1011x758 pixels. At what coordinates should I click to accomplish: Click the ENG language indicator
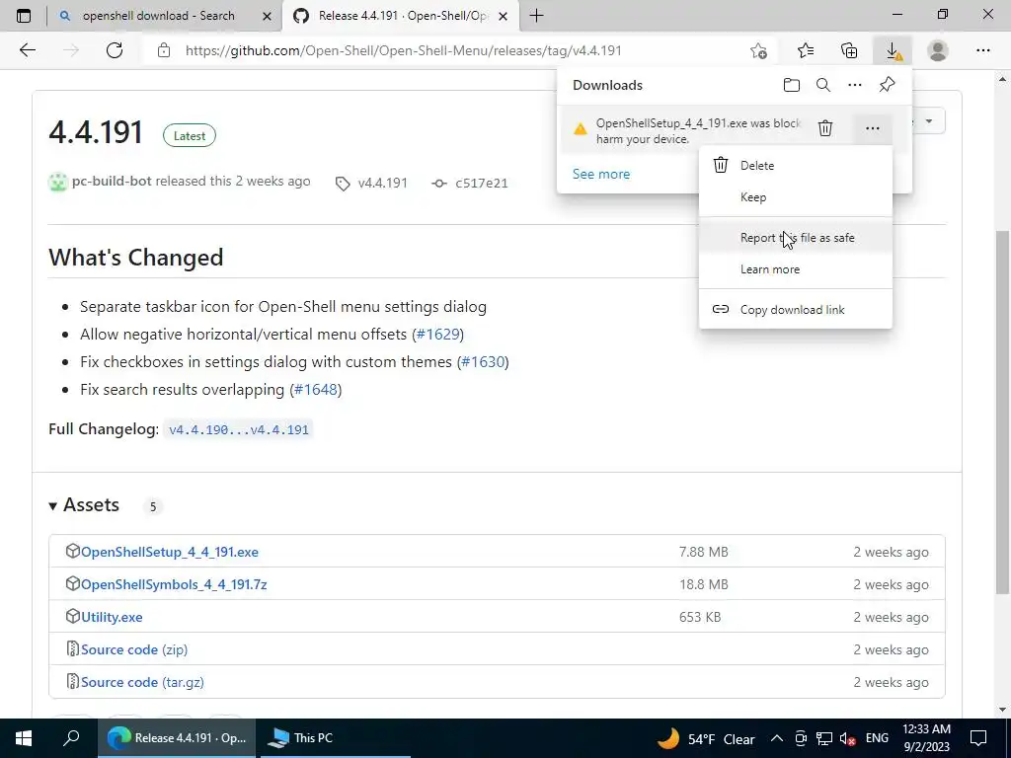click(x=877, y=738)
